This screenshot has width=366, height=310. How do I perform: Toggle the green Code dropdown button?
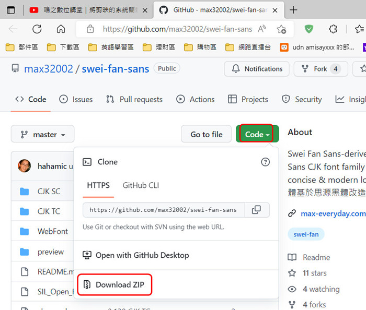[257, 134]
